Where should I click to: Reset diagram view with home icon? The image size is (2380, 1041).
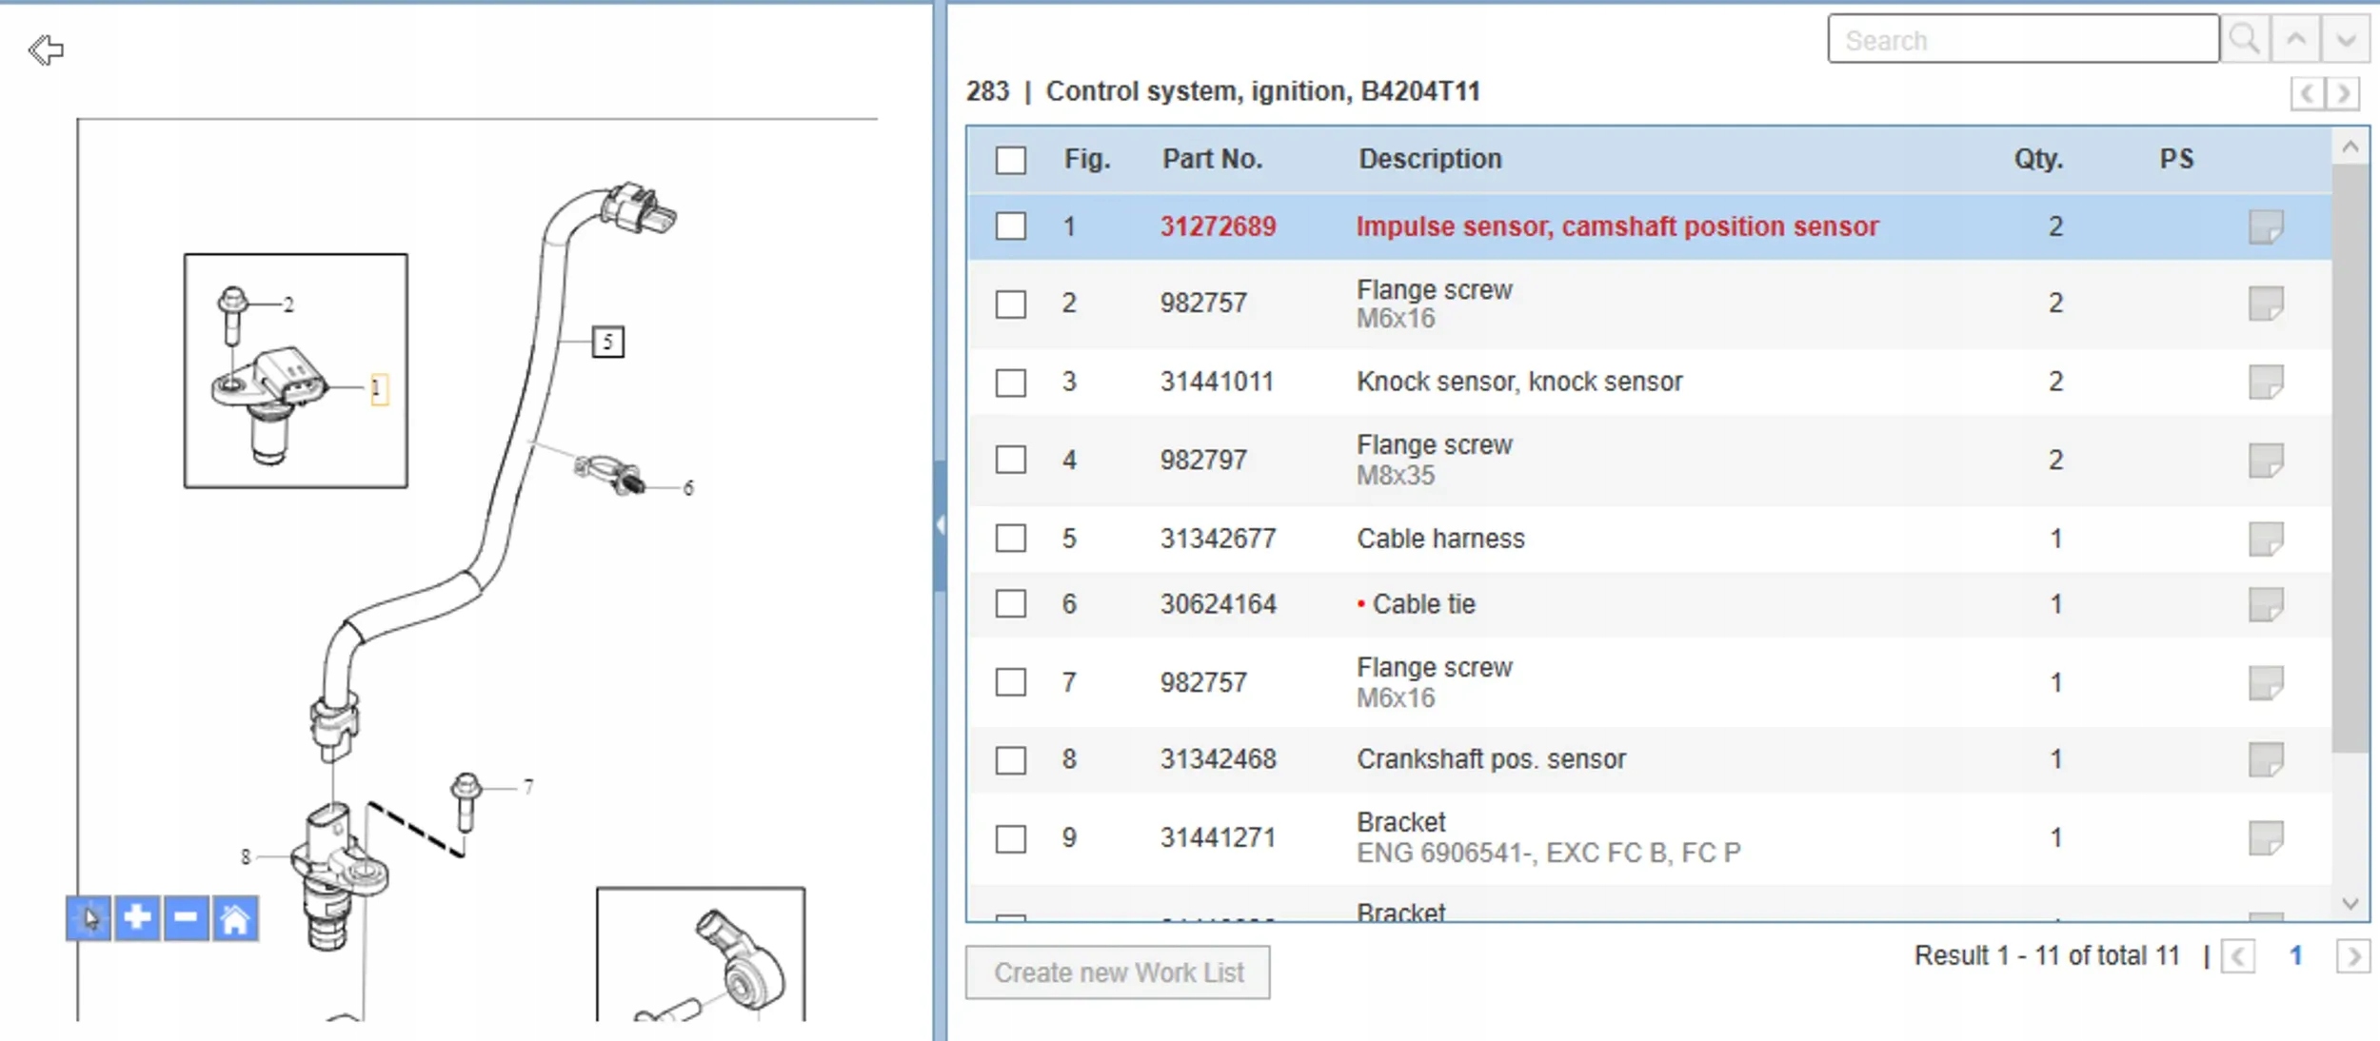point(235,918)
